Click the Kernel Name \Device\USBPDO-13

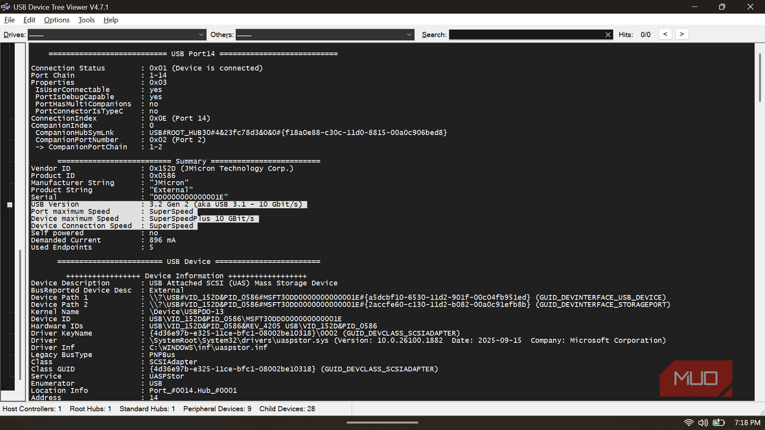[x=187, y=312]
